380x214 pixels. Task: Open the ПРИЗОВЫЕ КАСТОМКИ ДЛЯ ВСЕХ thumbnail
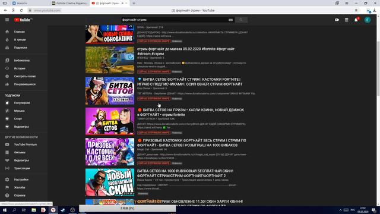[110, 152]
